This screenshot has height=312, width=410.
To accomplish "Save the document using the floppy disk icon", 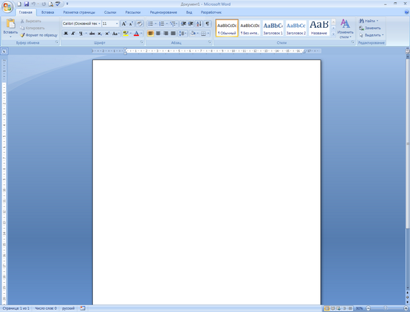I will (x=26, y=4).
